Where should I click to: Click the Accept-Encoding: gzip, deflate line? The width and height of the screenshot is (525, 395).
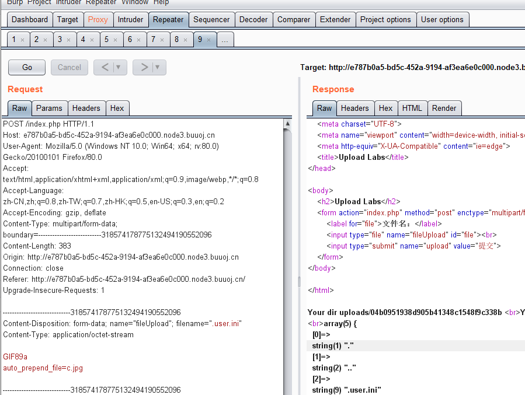click(54, 213)
